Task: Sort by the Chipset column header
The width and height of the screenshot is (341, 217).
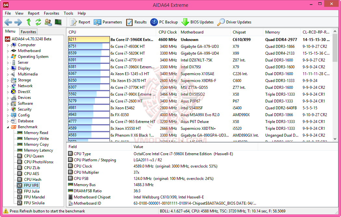Action: coord(247,32)
